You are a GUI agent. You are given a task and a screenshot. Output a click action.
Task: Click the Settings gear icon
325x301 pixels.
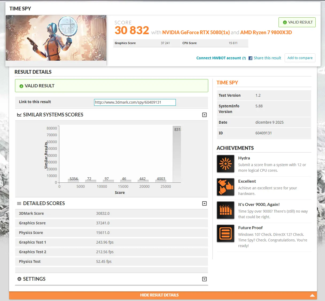(19, 279)
